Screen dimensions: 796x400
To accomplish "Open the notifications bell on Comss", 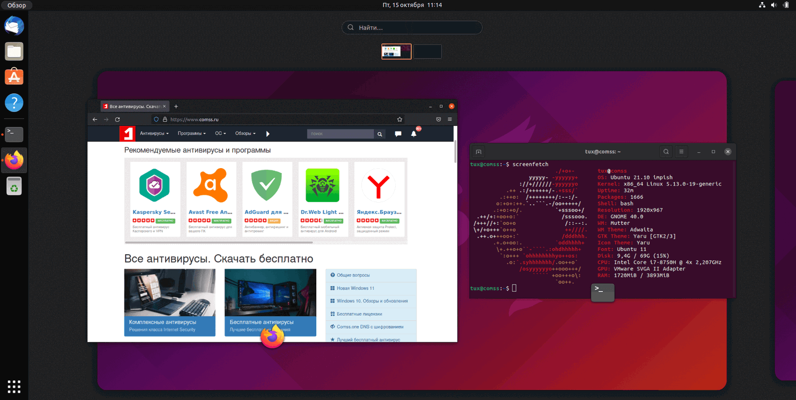I will (x=414, y=134).
